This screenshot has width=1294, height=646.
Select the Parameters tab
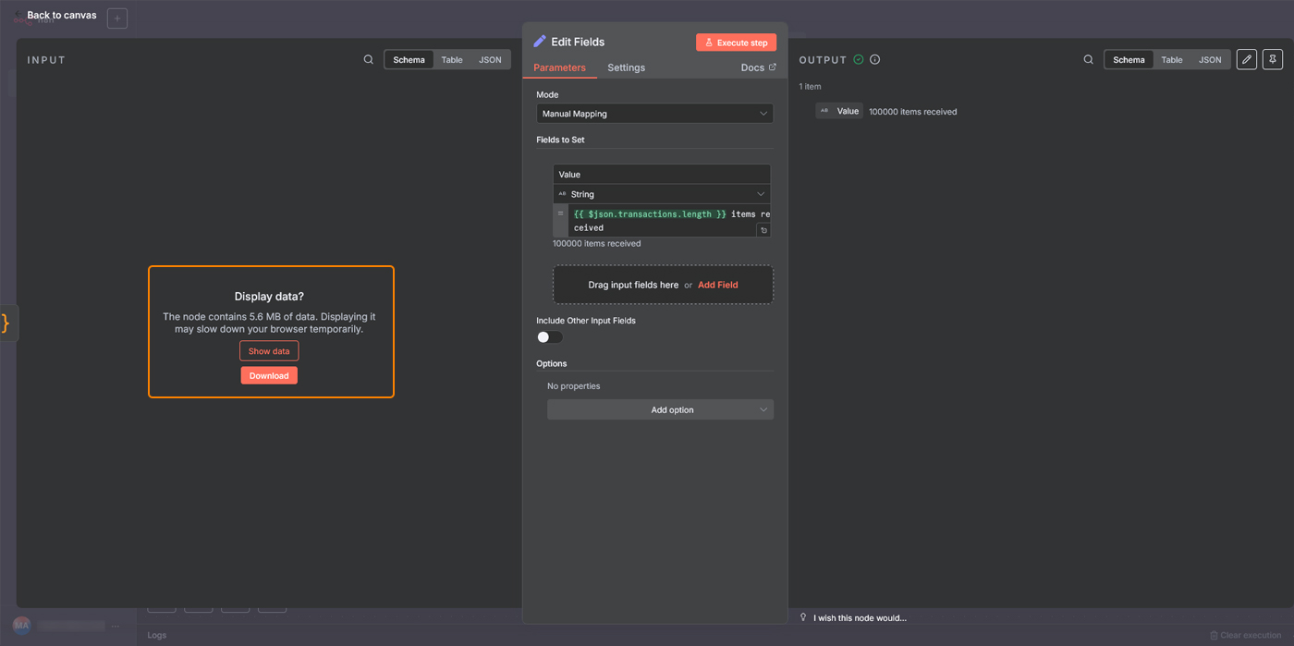pos(559,67)
